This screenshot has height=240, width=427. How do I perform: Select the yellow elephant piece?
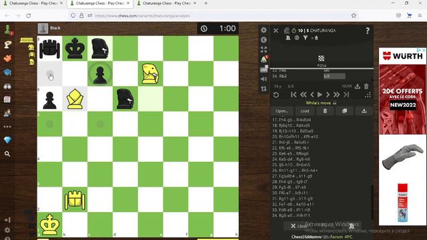[150, 73]
